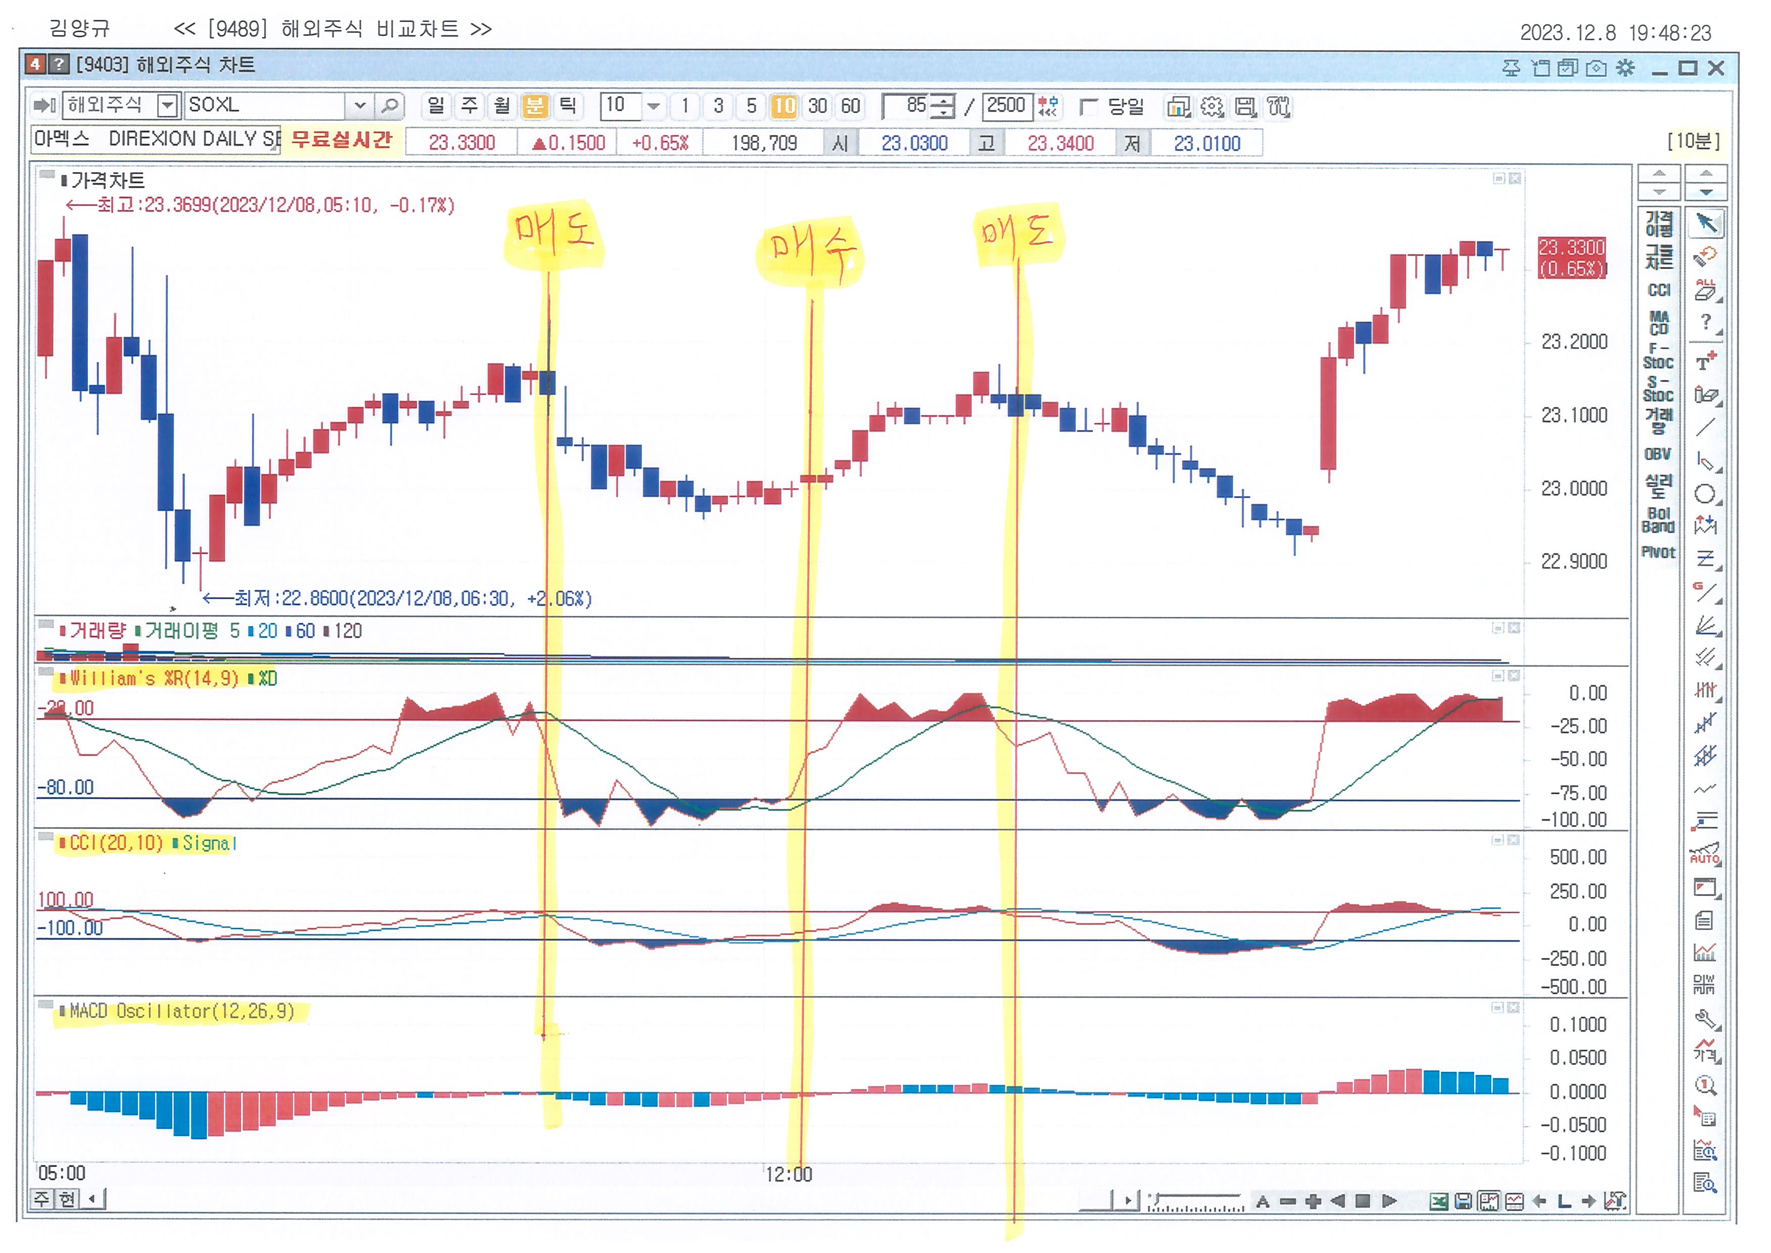This screenshot has width=1771, height=1253.
Task: Click the 일 daily period button
Action: pyautogui.click(x=436, y=106)
